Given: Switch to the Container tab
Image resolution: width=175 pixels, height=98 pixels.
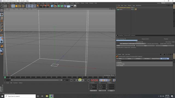Looking at the screenshot, I should pos(138,59).
